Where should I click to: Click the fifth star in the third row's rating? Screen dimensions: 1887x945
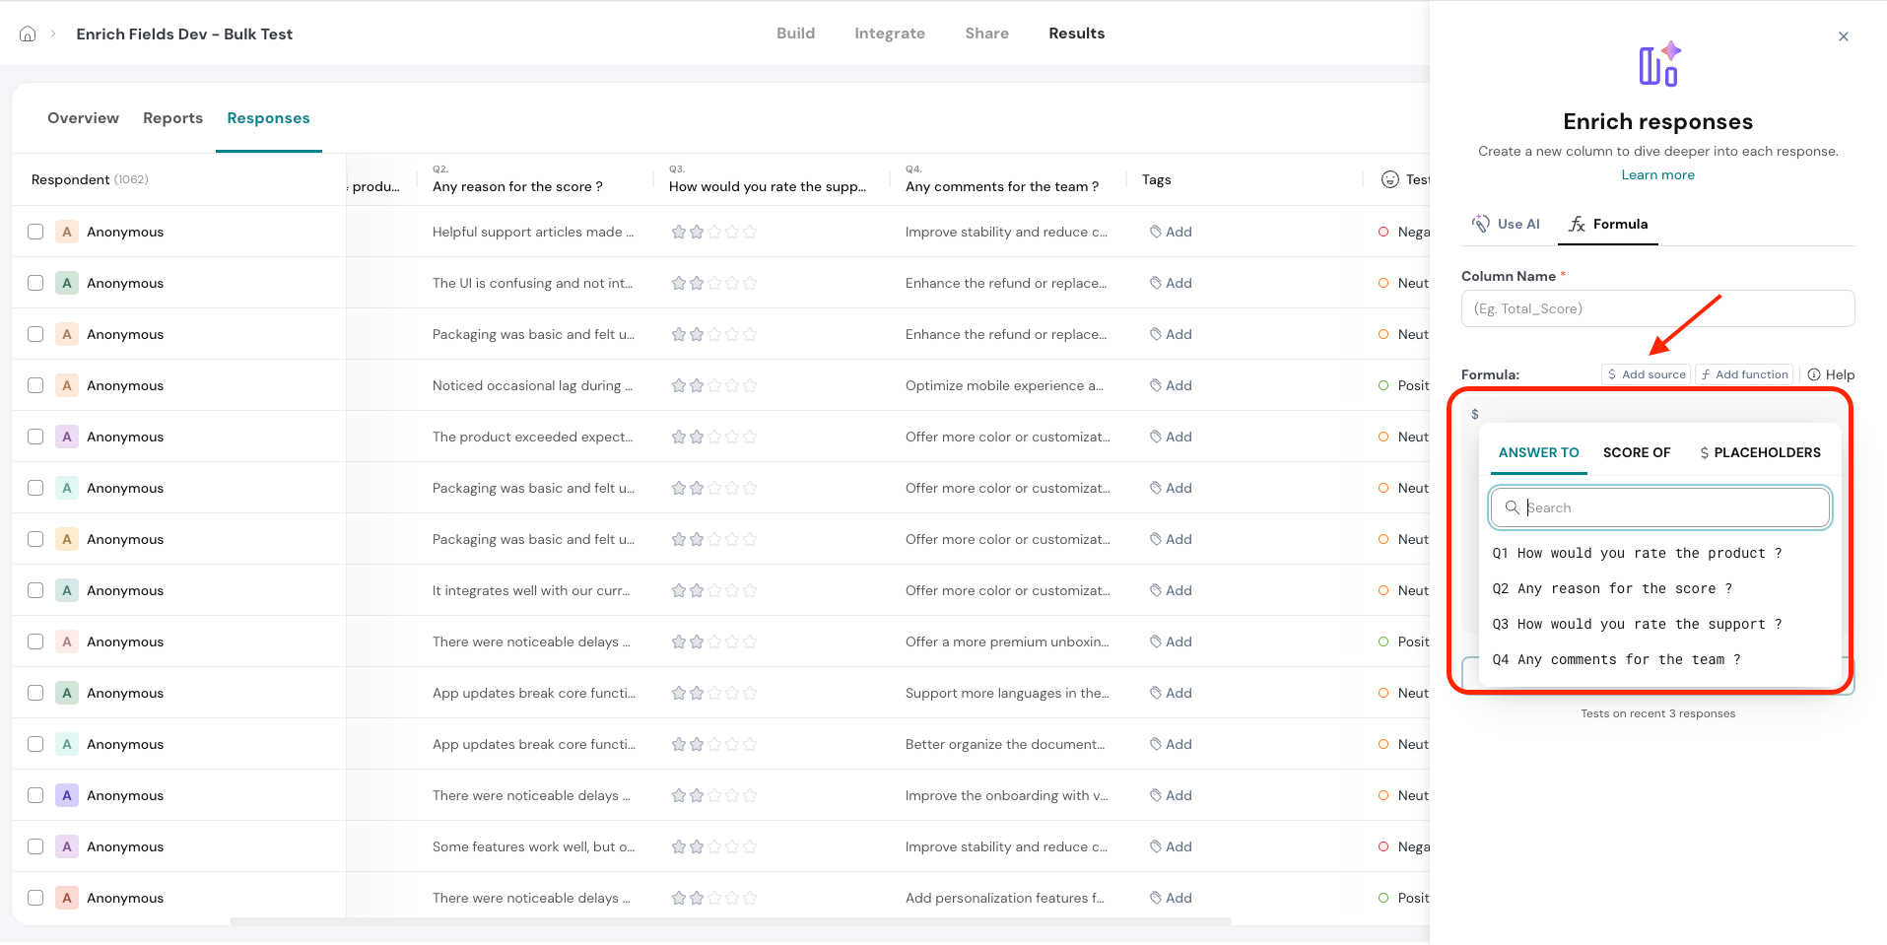point(750,334)
